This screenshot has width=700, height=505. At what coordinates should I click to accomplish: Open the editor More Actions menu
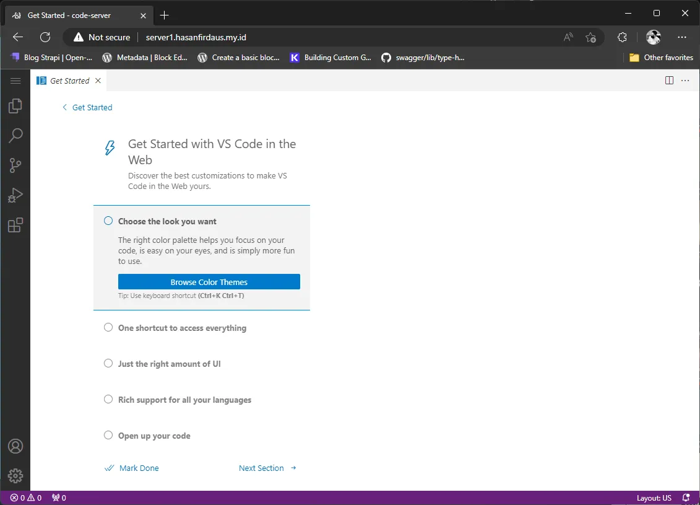coord(685,80)
